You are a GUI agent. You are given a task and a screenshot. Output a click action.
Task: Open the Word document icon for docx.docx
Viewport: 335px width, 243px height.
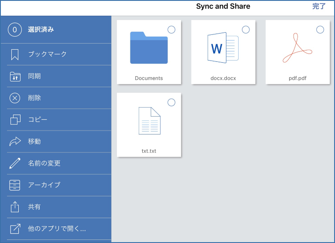[x=223, y=48]
